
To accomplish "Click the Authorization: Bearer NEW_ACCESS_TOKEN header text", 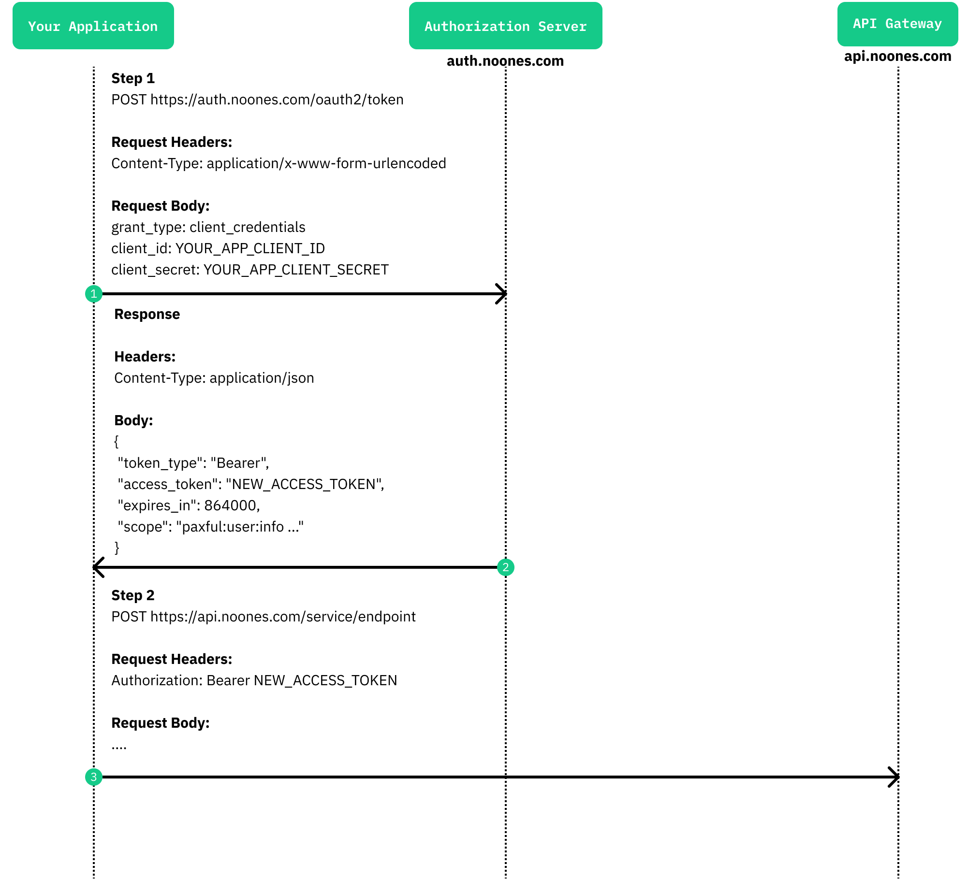I will click(254, 680).
